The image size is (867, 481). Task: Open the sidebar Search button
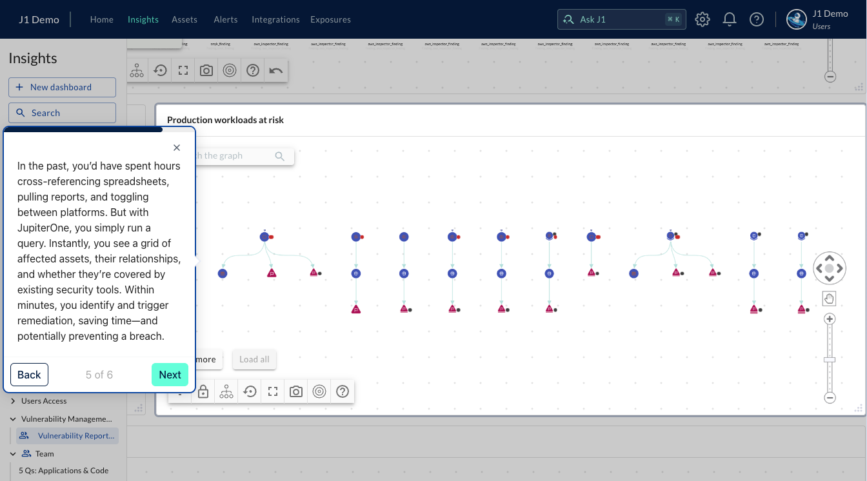pyautogui.click(x=62, y=113)
